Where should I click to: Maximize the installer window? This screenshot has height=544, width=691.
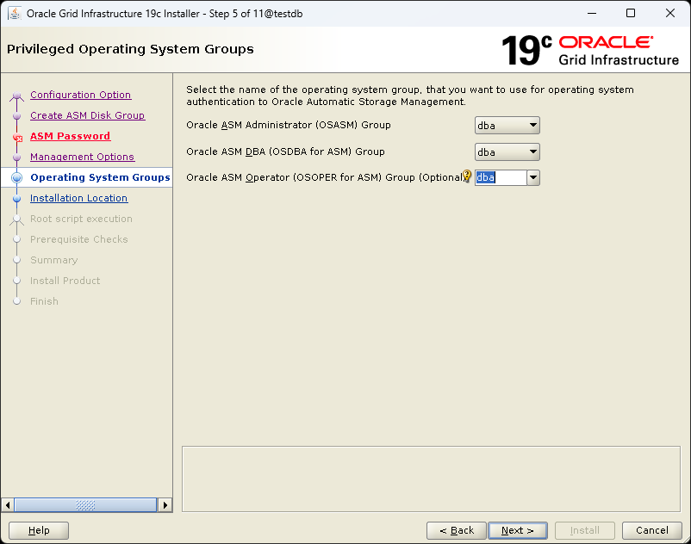tap(631, 13)
